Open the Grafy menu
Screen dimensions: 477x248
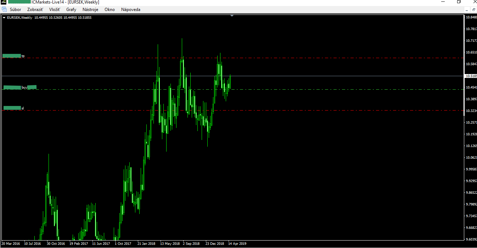pos(71,10)
